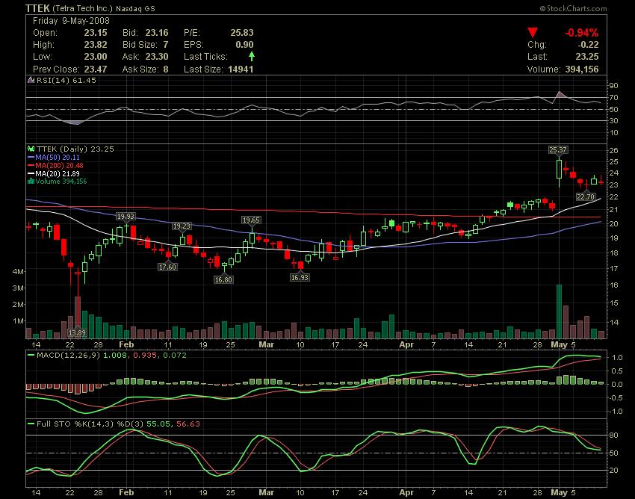The image size is (635, 499).
Task: Click the MA(50) 20.11 legend entry
Action: coord(58,158)
